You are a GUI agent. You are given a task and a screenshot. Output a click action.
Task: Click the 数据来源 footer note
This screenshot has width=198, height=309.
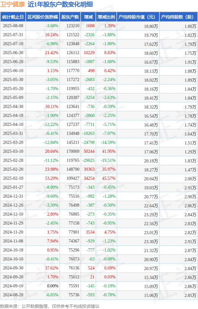click(50, 306)
